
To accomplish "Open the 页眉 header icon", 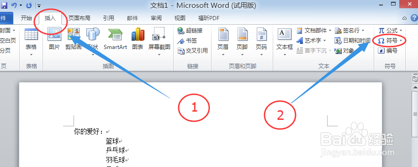I will click(x=223, y=34).
